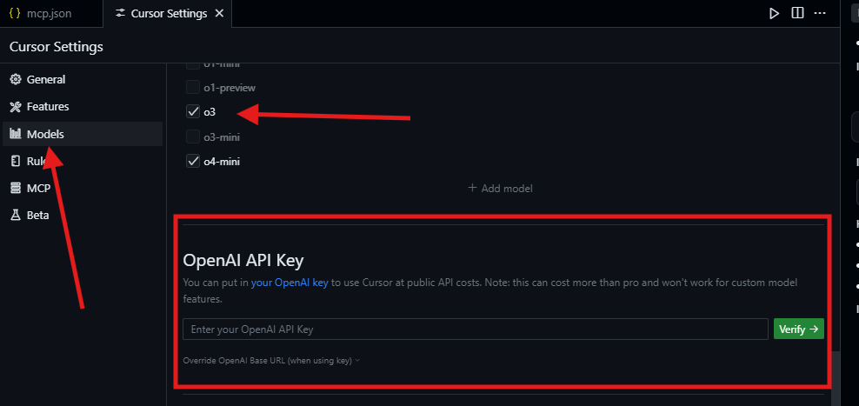Split the editor with layout icon

tap(797, 13)
